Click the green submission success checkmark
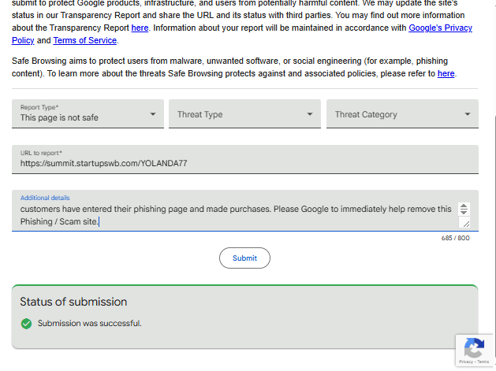This screenshot has width=496, height=371. [26, 324]
